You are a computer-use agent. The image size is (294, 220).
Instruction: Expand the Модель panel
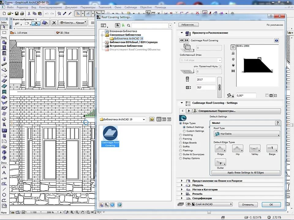click(182, 185)
